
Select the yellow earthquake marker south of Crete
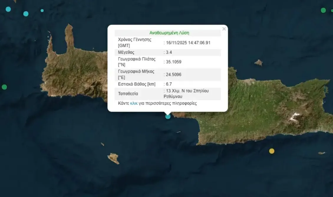(272, 151)
